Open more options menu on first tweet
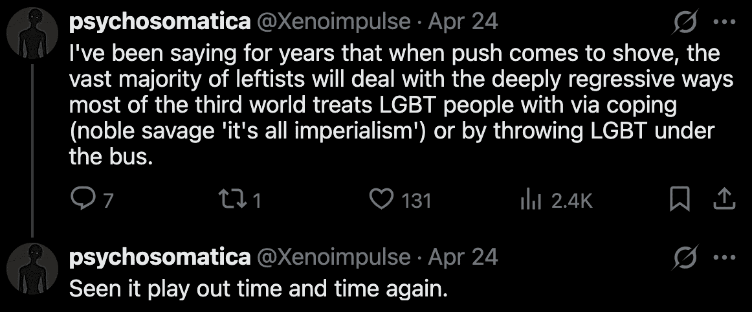 [720, 23]
